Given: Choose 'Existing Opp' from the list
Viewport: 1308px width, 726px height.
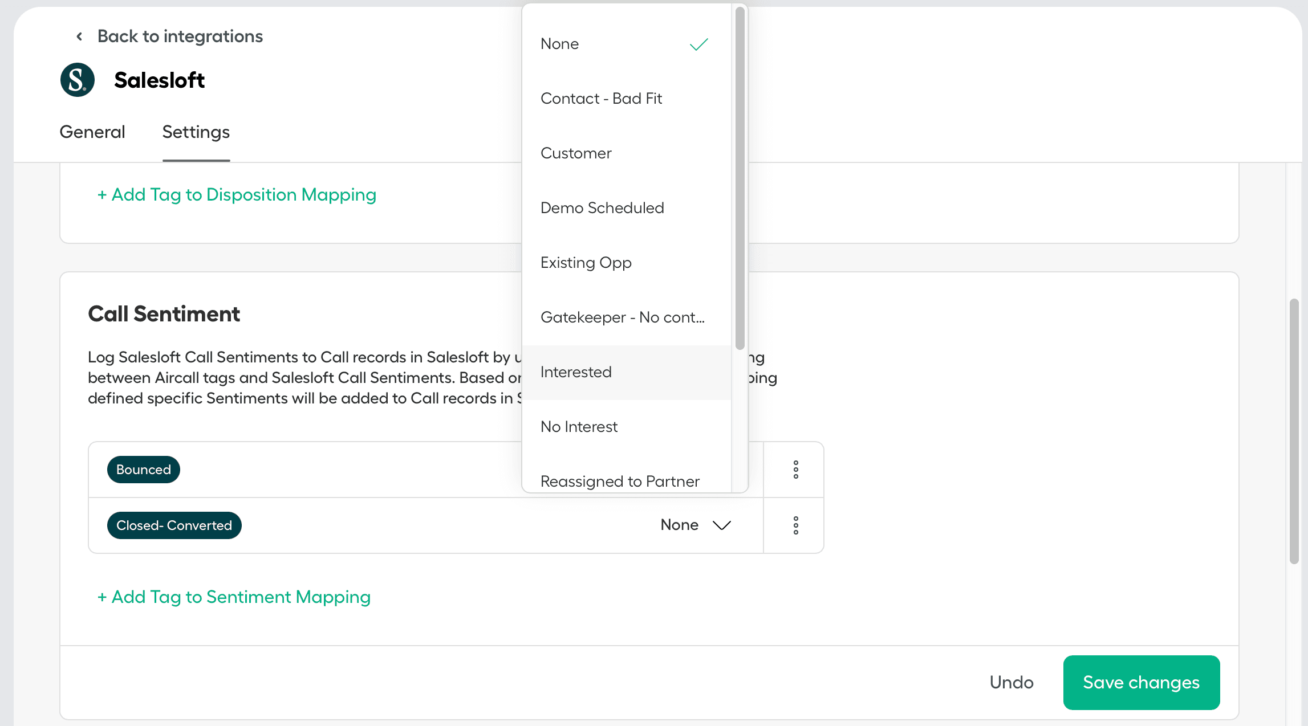Looking at the screenshot, I should (586, 263).
